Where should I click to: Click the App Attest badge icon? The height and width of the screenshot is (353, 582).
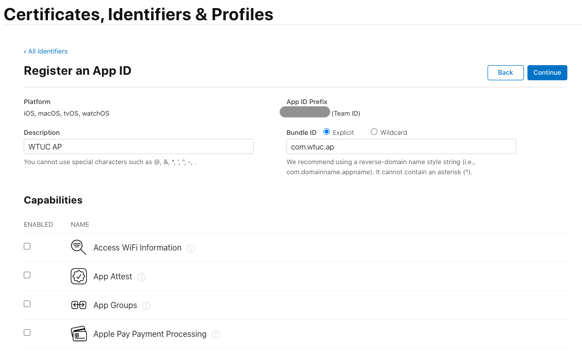pyautogui.click(x=79, y=276)
